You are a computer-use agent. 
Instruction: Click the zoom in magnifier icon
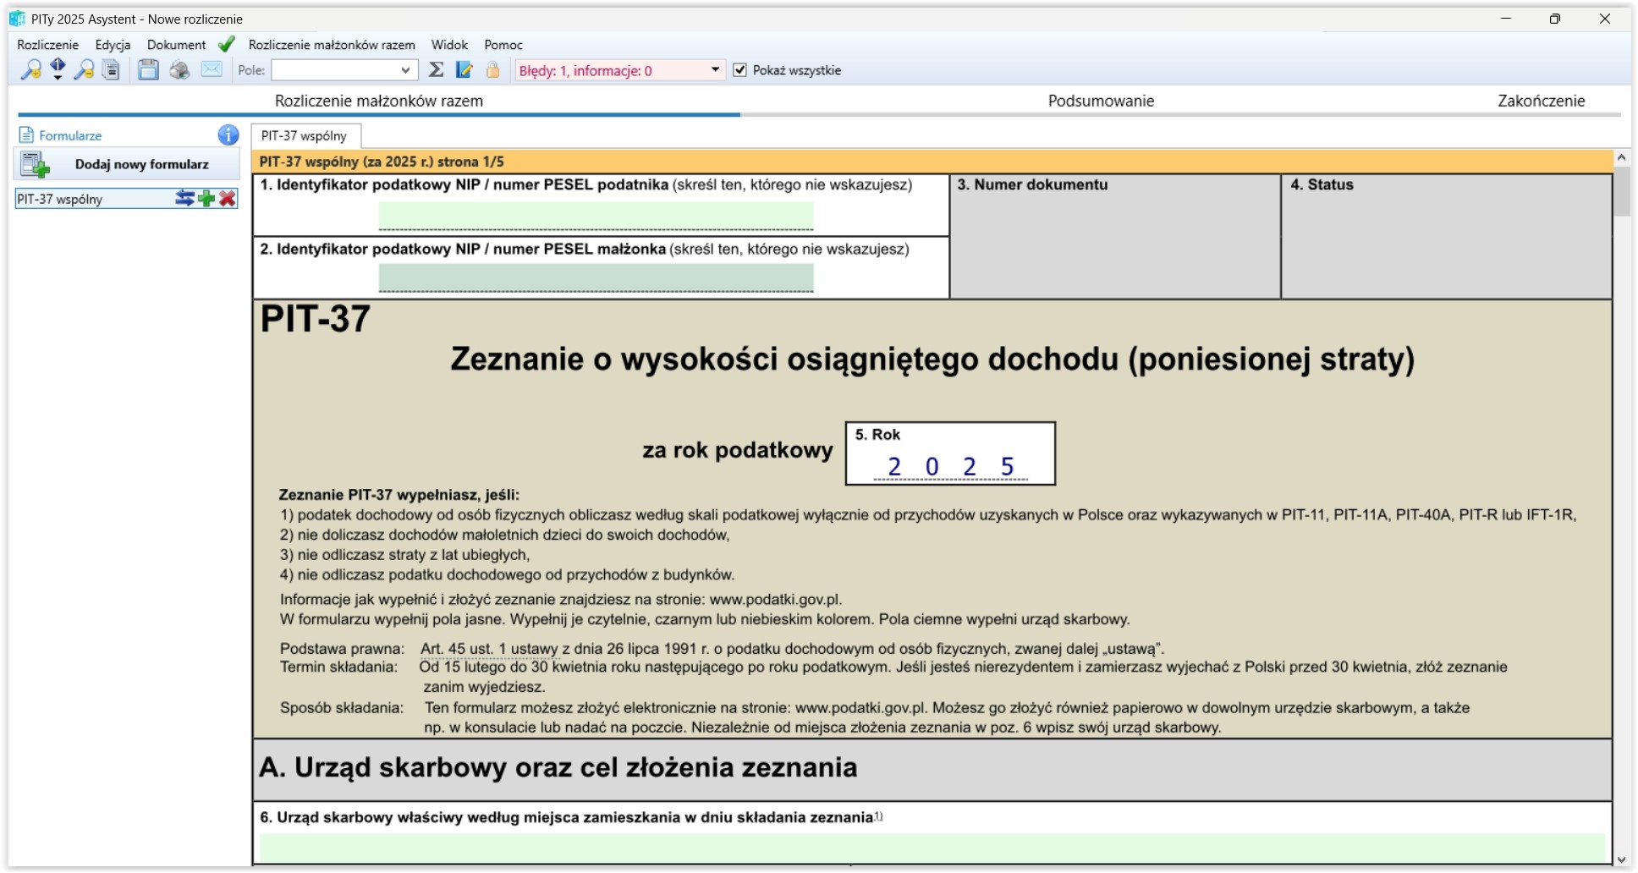click(30, 70)
